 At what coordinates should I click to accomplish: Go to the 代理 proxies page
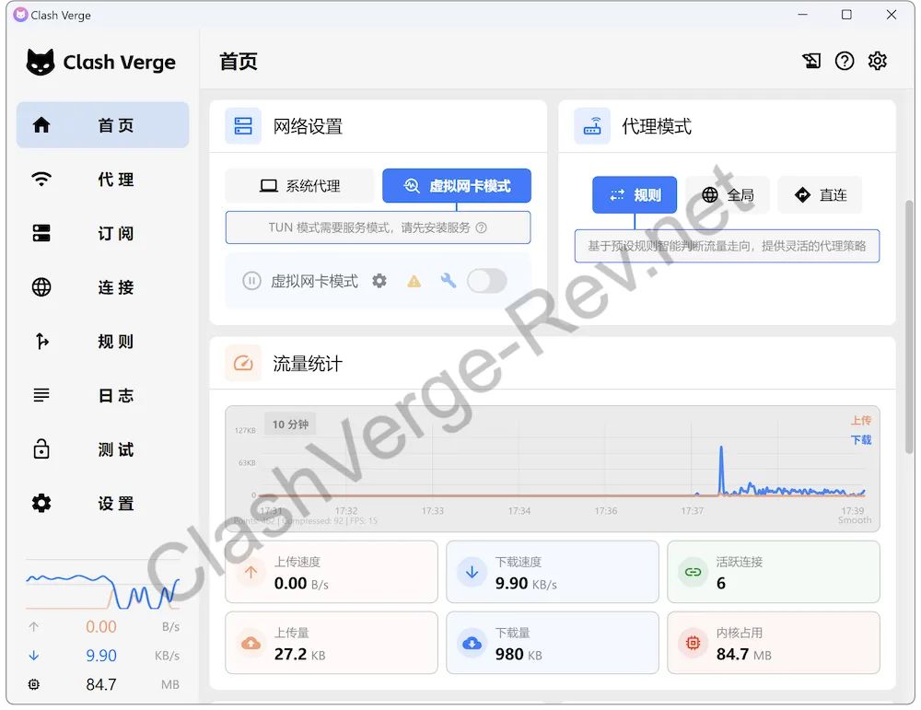(103, 180)
